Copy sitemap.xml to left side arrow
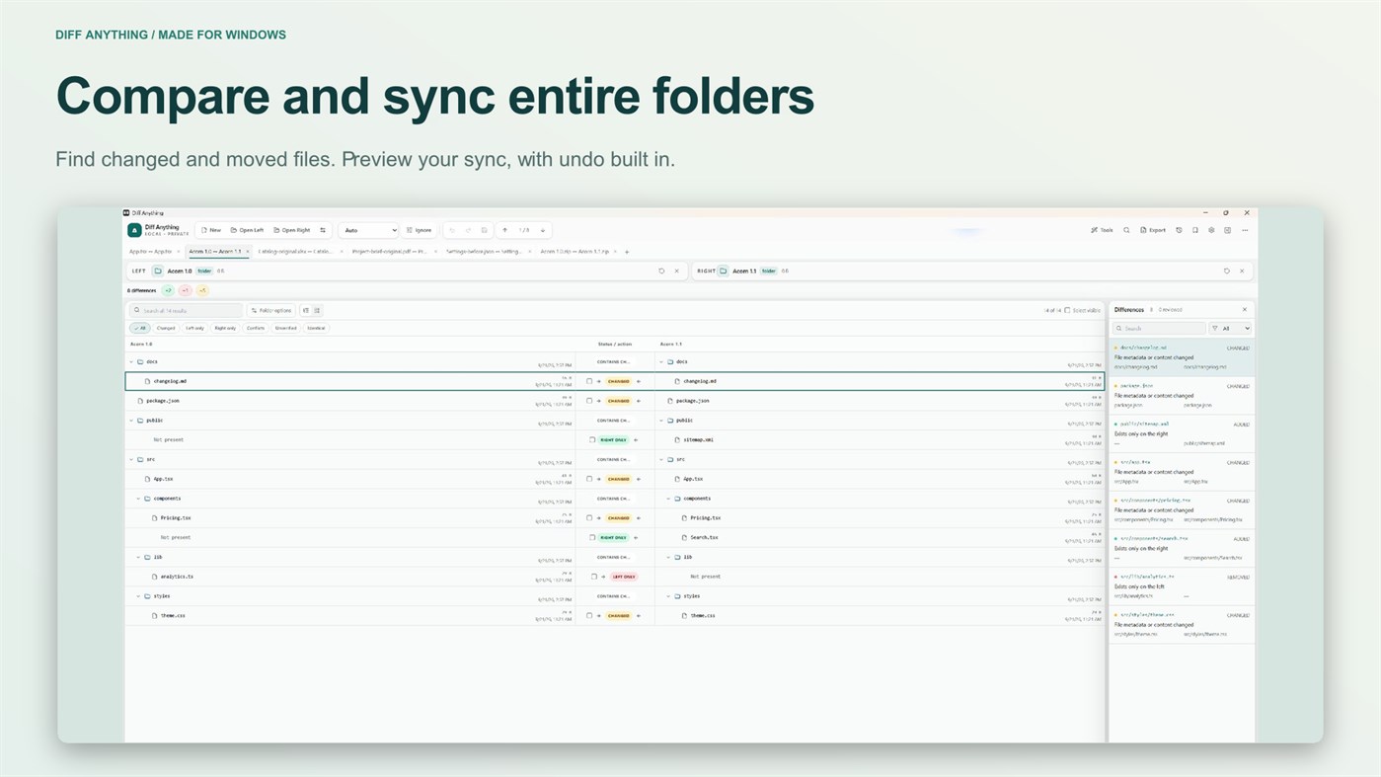1381x777 pixels. coord(635,439)
